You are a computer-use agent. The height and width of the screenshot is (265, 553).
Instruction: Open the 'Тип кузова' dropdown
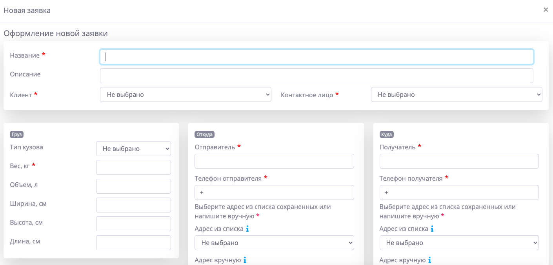click(x=133, y=149)
